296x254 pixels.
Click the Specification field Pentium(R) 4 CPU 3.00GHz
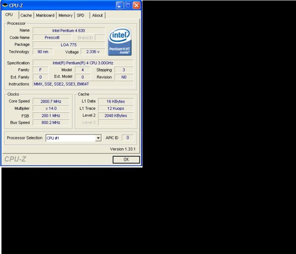tap(83, 63)
